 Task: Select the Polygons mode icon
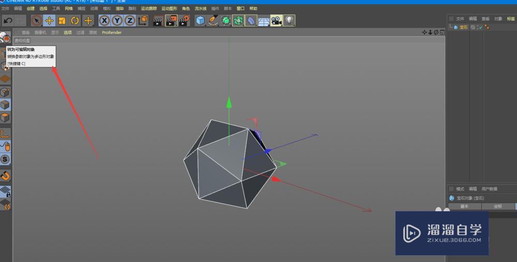pos(5,118)
